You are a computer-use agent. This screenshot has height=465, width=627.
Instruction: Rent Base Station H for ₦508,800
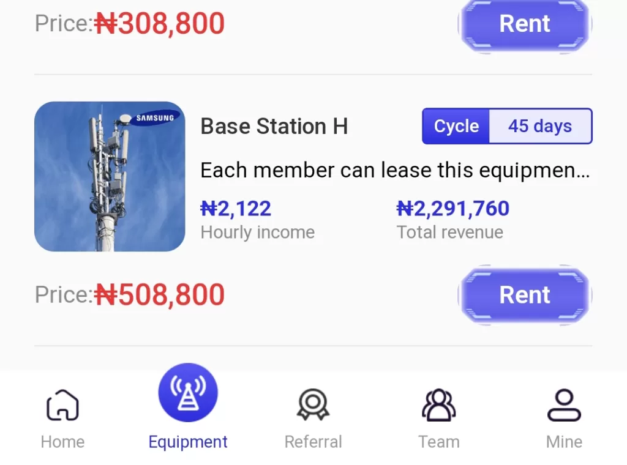point(525,295)
